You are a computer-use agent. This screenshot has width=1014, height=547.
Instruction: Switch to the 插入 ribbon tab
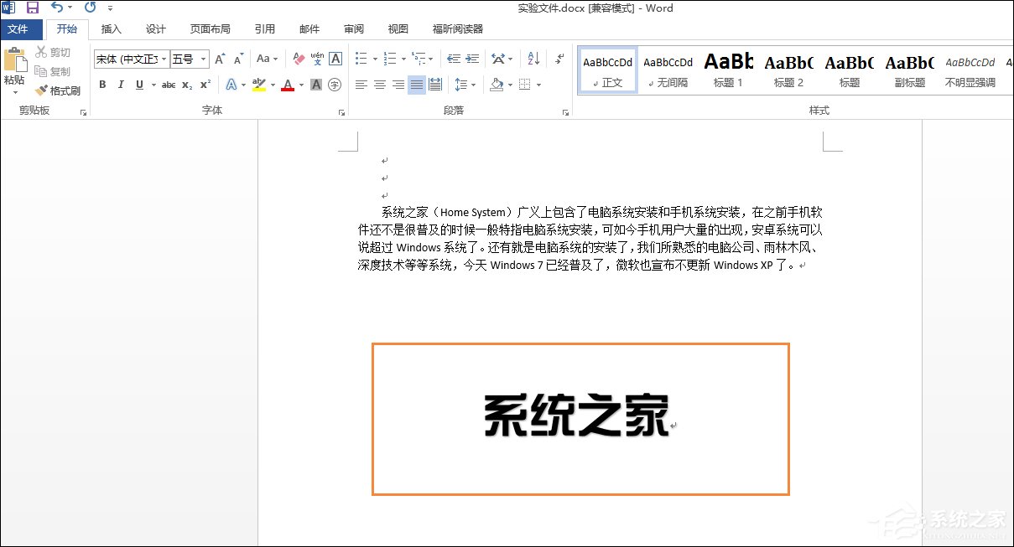(112, 28)
